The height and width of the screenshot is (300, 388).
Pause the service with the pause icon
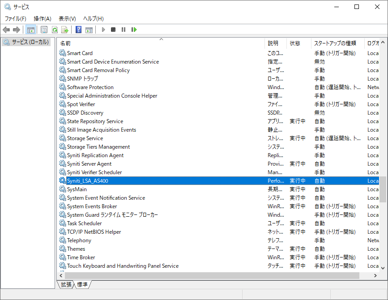(124, 30)
